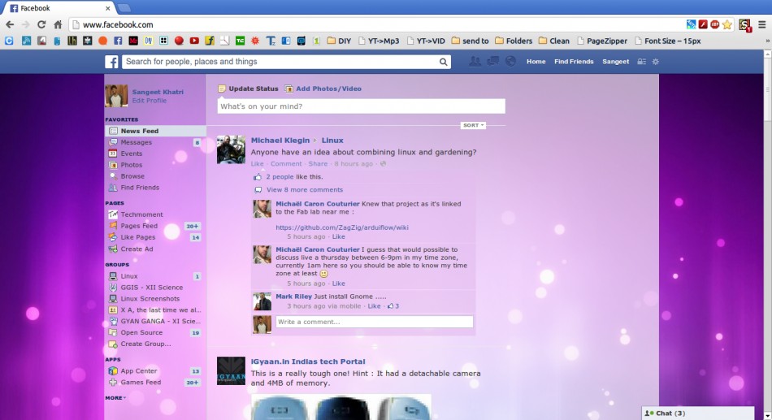Open the Clean bookmarks folder

[554, 41]
